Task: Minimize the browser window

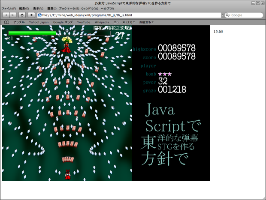Action: pyautogui.click(x=253, y=3)
